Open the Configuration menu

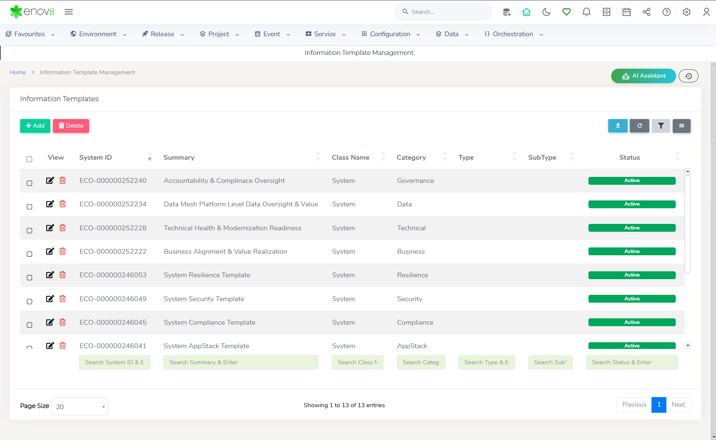[x=390, y=34]
